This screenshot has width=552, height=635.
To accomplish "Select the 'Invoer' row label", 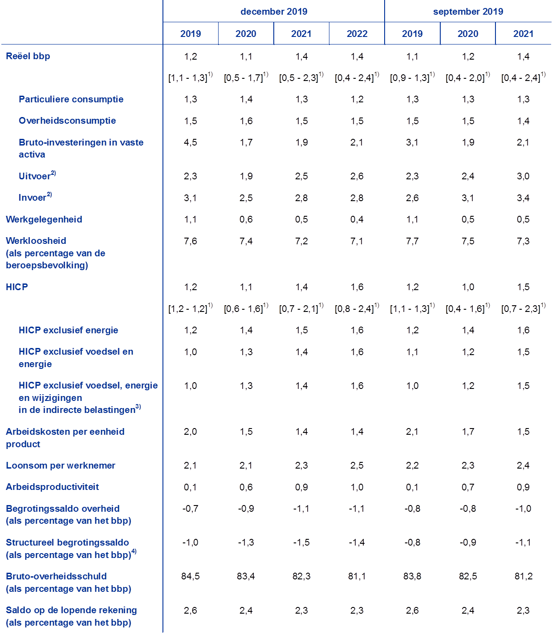I will [35, 197].
